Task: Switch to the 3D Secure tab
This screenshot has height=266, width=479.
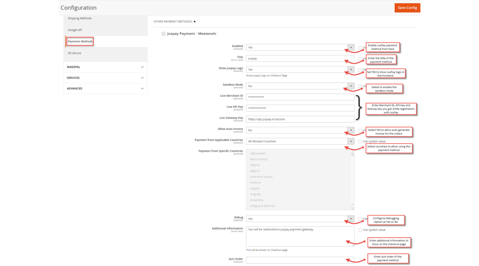Action: tap(75, 53)
